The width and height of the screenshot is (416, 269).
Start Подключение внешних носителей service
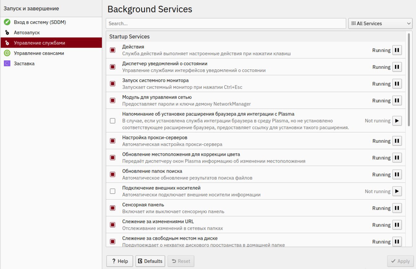coord(397,191)
